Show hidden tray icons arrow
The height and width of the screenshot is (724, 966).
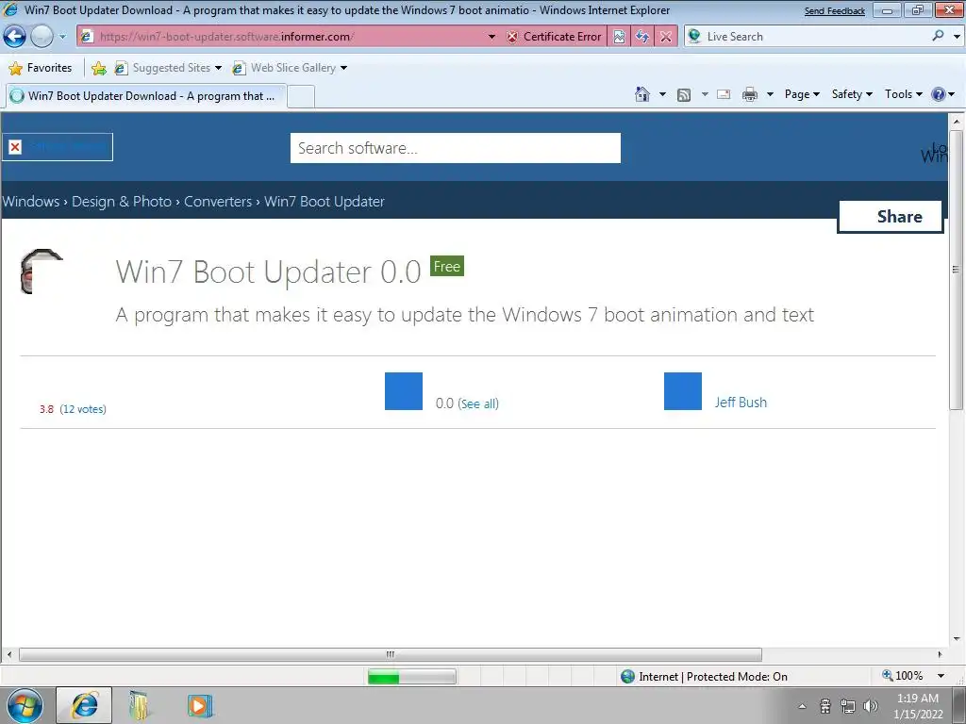802,706
